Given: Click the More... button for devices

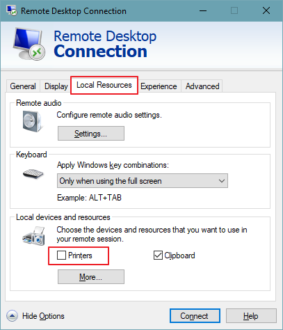Looking at the screenshot, I should click(91, 276).
